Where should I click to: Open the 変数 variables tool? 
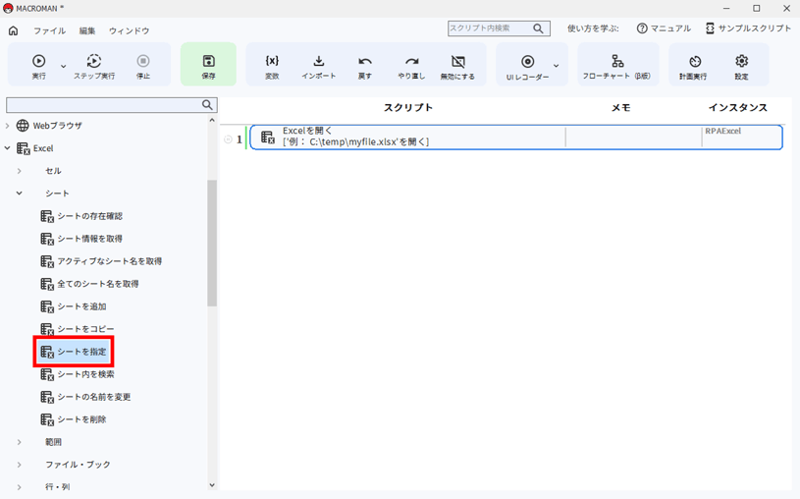click(x=272, y=67)
